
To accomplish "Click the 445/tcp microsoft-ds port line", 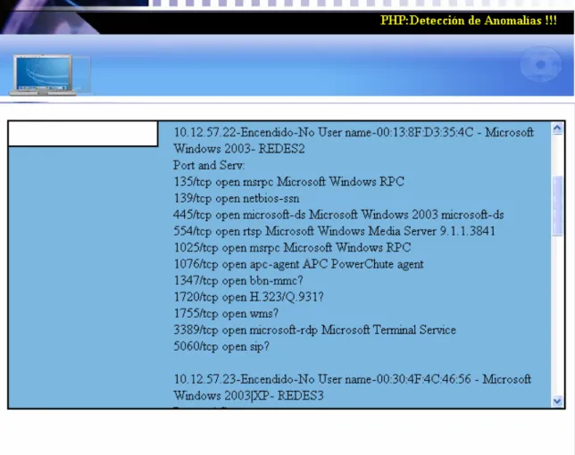I will coord(338,215).
